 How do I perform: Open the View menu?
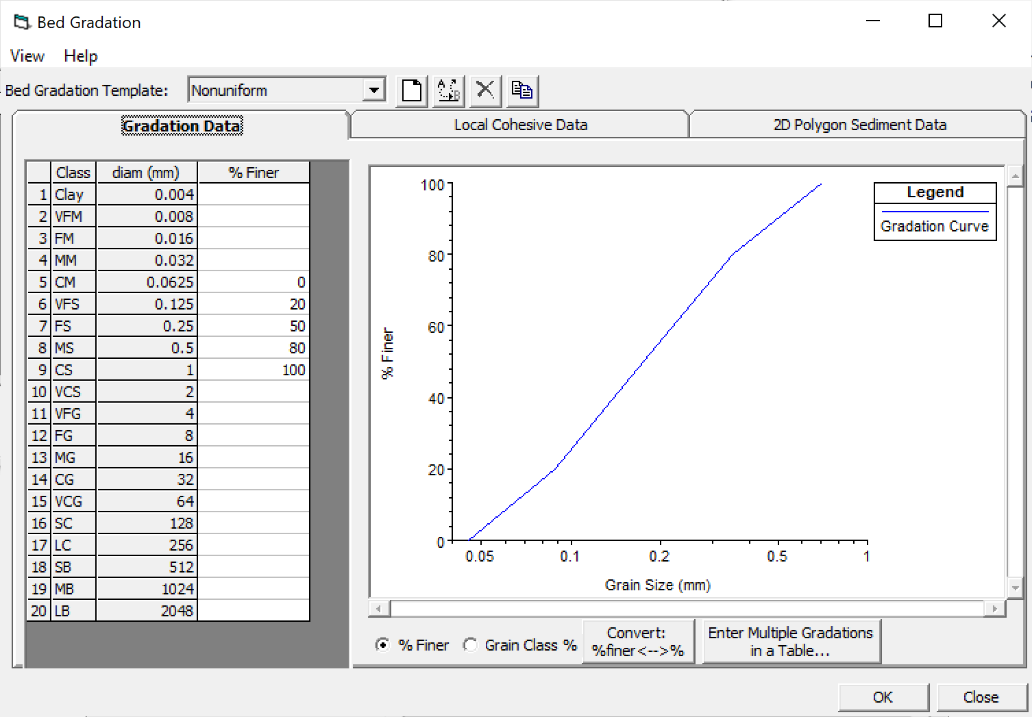[x=27, y=56]
